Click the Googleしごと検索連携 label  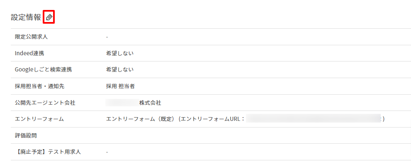coord(44,70)
